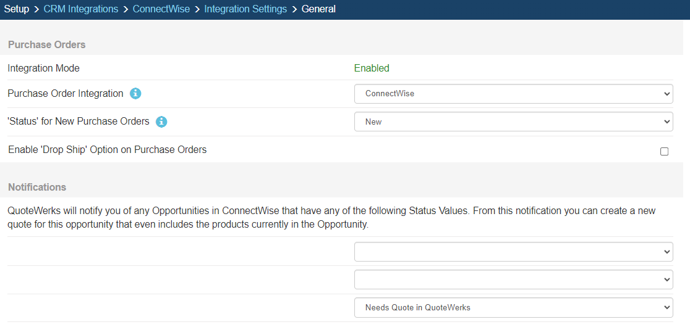Open the ConnectWise breadcrumb link
This screenshot has width=690, height=335.
tap(161, 9)
